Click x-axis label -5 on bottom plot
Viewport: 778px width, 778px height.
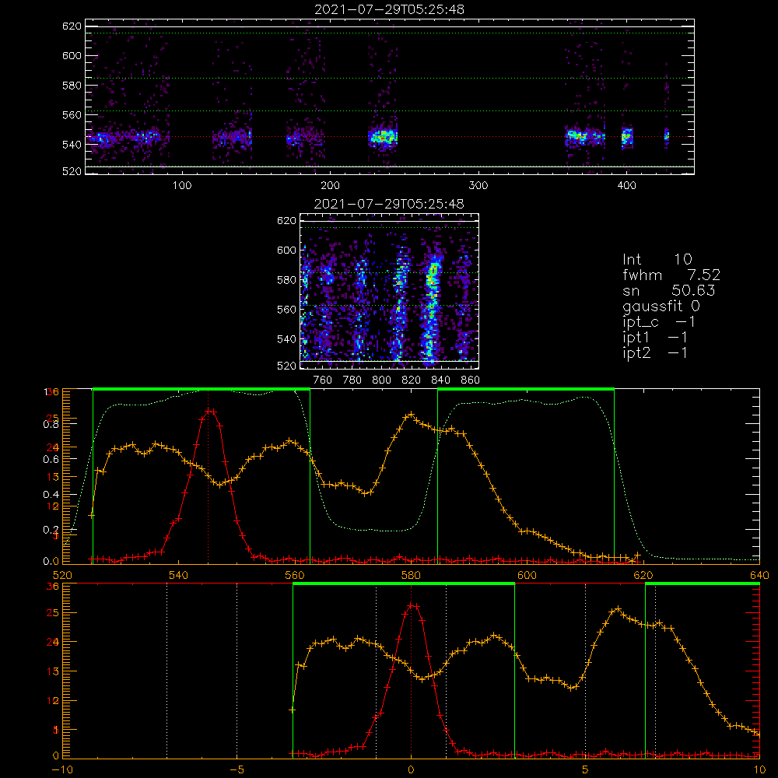(x=237, y=770)
